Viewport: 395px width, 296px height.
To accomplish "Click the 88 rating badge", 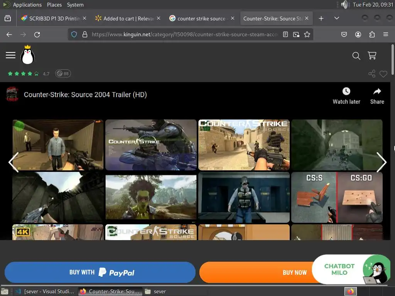I will pyautogui.click(x=63, y=74).
